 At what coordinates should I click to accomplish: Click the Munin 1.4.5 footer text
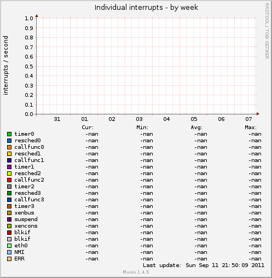coord(136,272)
